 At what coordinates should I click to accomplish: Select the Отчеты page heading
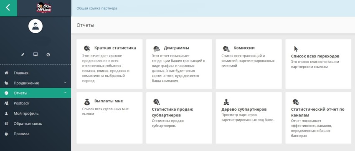coord(85,25)
